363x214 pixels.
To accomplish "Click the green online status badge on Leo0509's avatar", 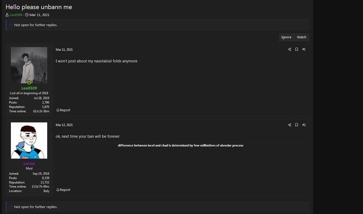I will (x=29, y=83).
